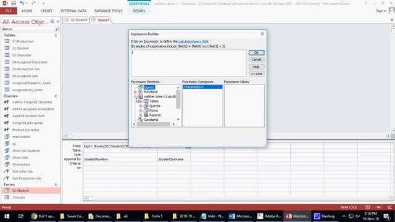Click the Reports icon in Expression Elements tree
The height and width of the screenshot is (222, 395).
click(x=146, y=115)
